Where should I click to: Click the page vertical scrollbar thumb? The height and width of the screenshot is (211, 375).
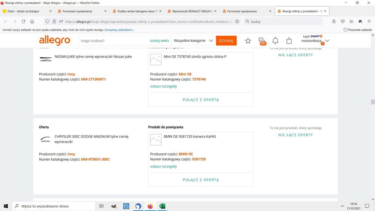[373, 102]
